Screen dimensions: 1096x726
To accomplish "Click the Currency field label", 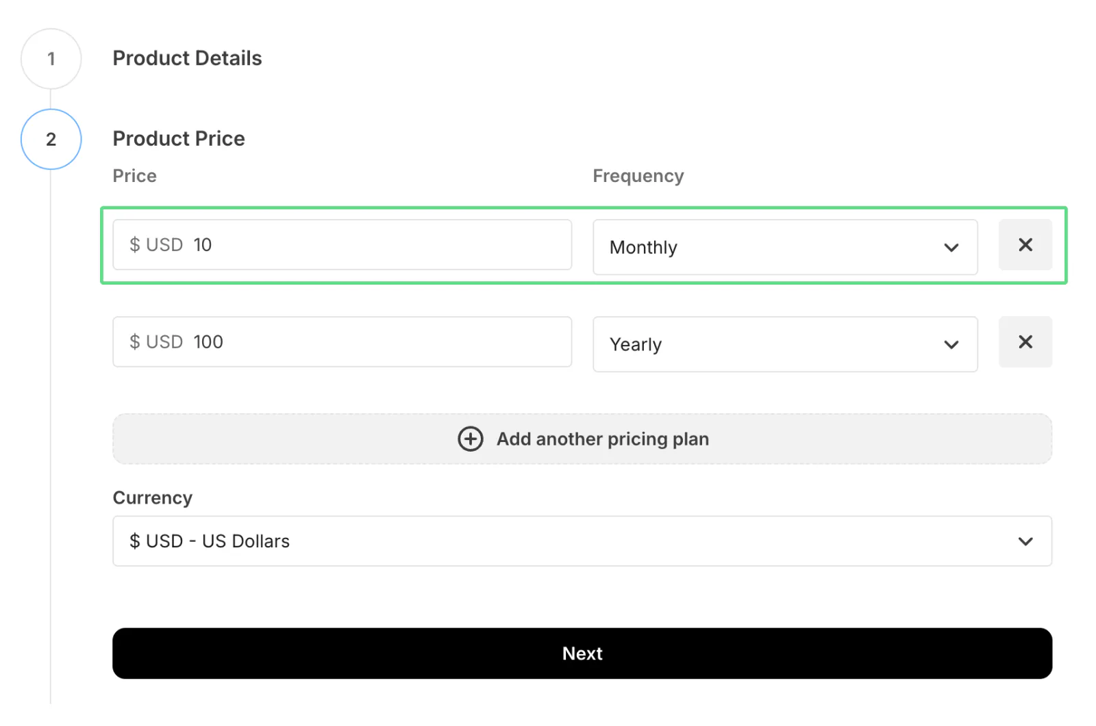I will tap(152, 497).
